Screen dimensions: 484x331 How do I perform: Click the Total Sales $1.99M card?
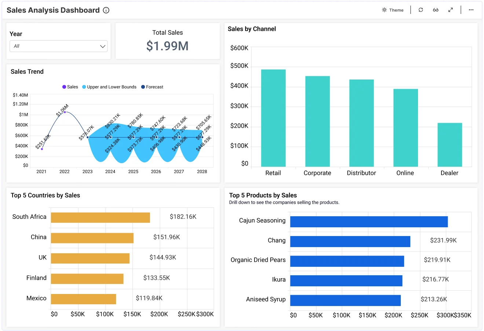coord(168,41)
